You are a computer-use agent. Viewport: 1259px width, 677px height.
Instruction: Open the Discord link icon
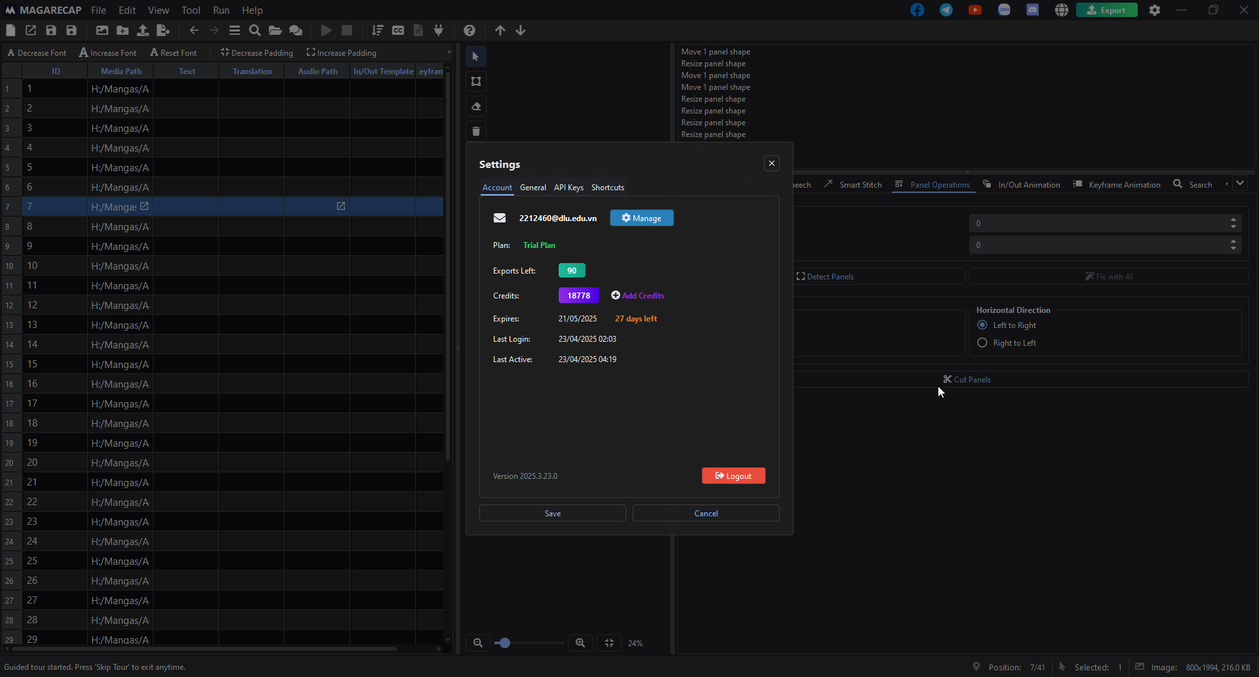(x=1033, y=10)
